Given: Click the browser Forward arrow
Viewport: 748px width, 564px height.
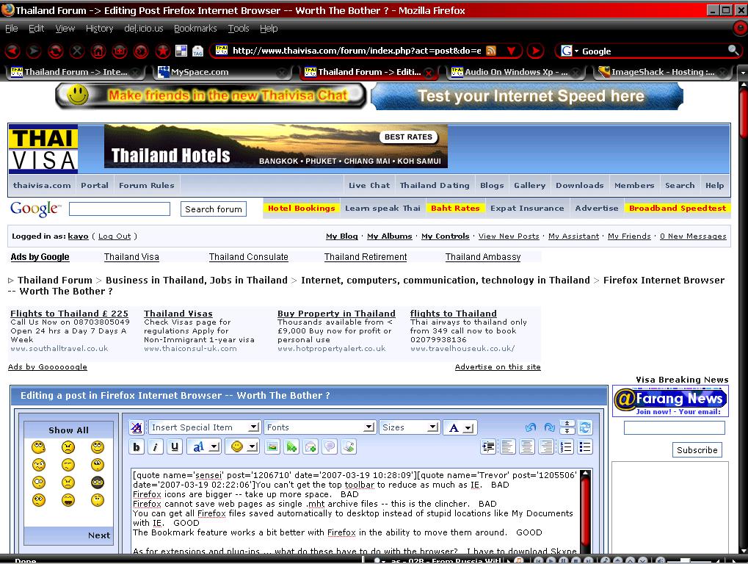Looking at the screenshot, I should coord(33,51).
